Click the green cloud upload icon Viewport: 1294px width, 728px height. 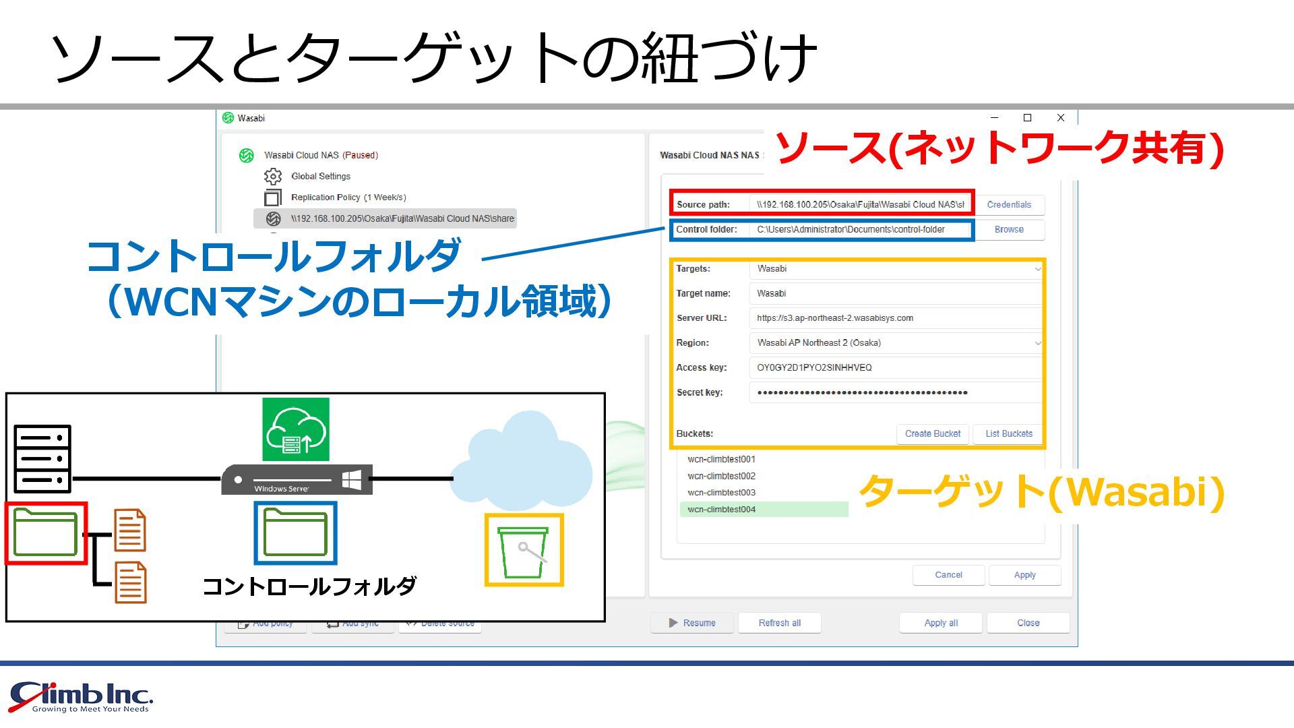[x=295, y=430]
